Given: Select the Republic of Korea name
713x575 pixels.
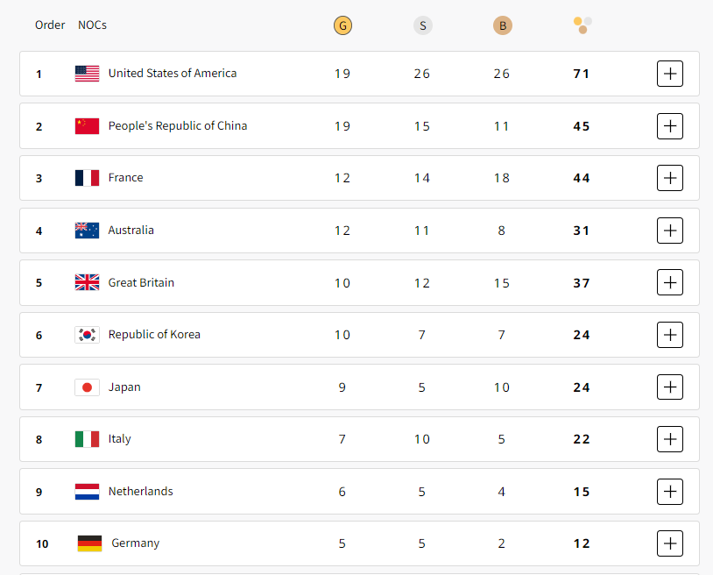Looking at the screenshot, I should coord(154,335).
